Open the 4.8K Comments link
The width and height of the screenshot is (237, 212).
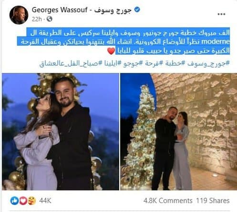click(x=168, y=201)
